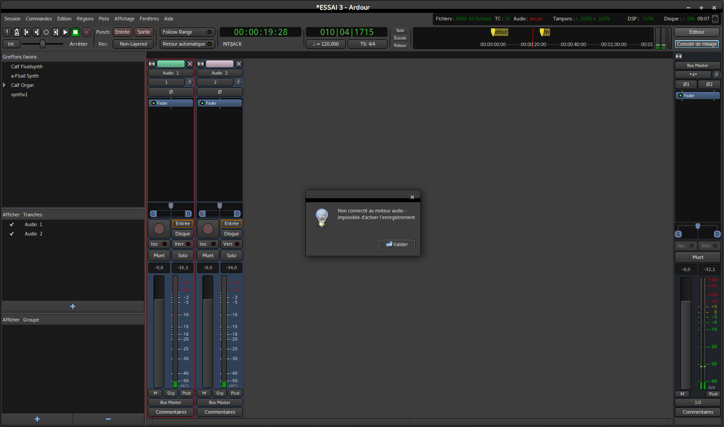Click the MIDI panic exclamation button
The image size is (724, 427).
pyautogui.click(x=7, y=32)
